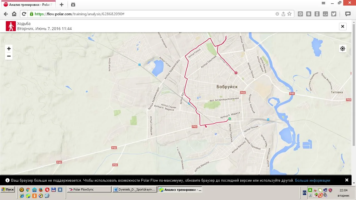Reload the current page
The image size is (356, 200).
tap(24, 14)
